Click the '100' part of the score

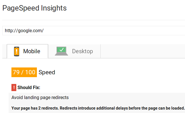pyautogui.click(x=30, y=72)
